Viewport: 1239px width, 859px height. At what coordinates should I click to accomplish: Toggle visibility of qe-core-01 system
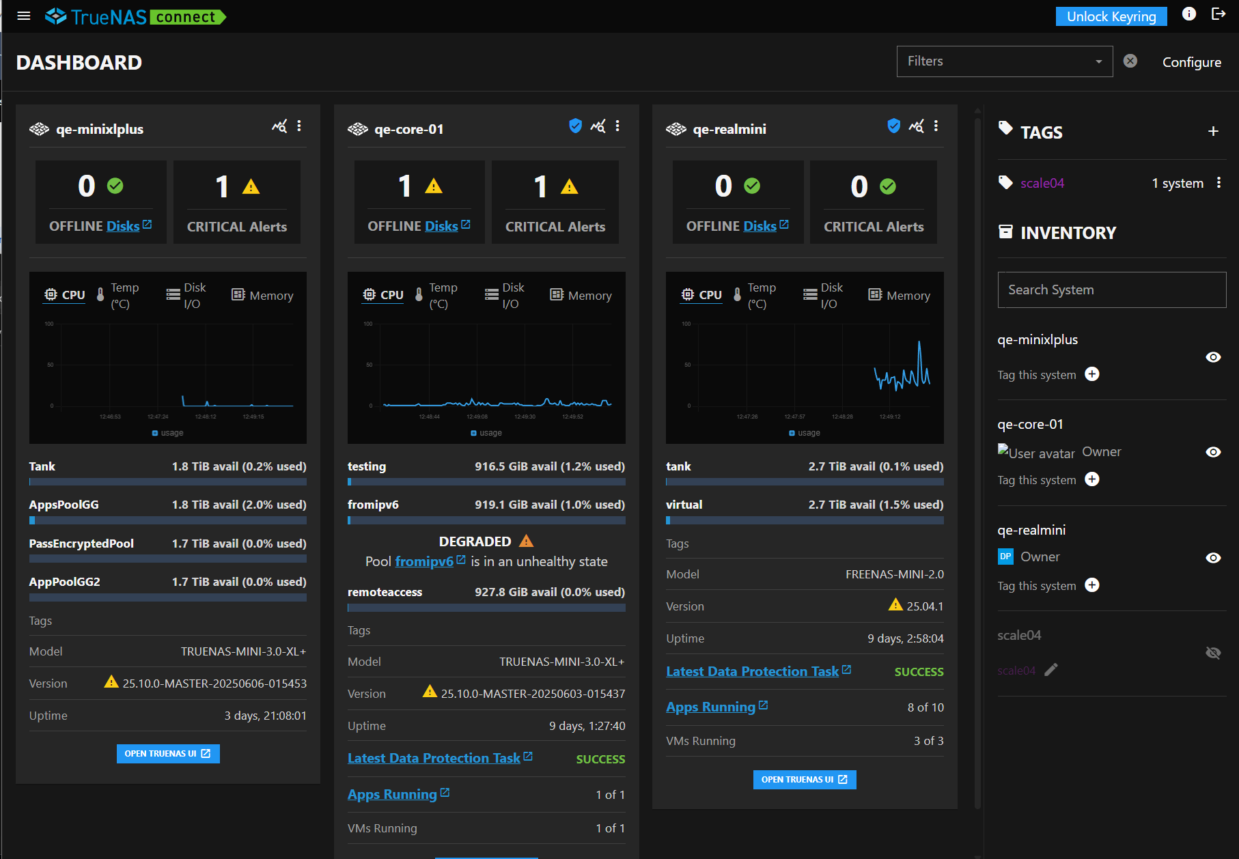coord(1213,452)
